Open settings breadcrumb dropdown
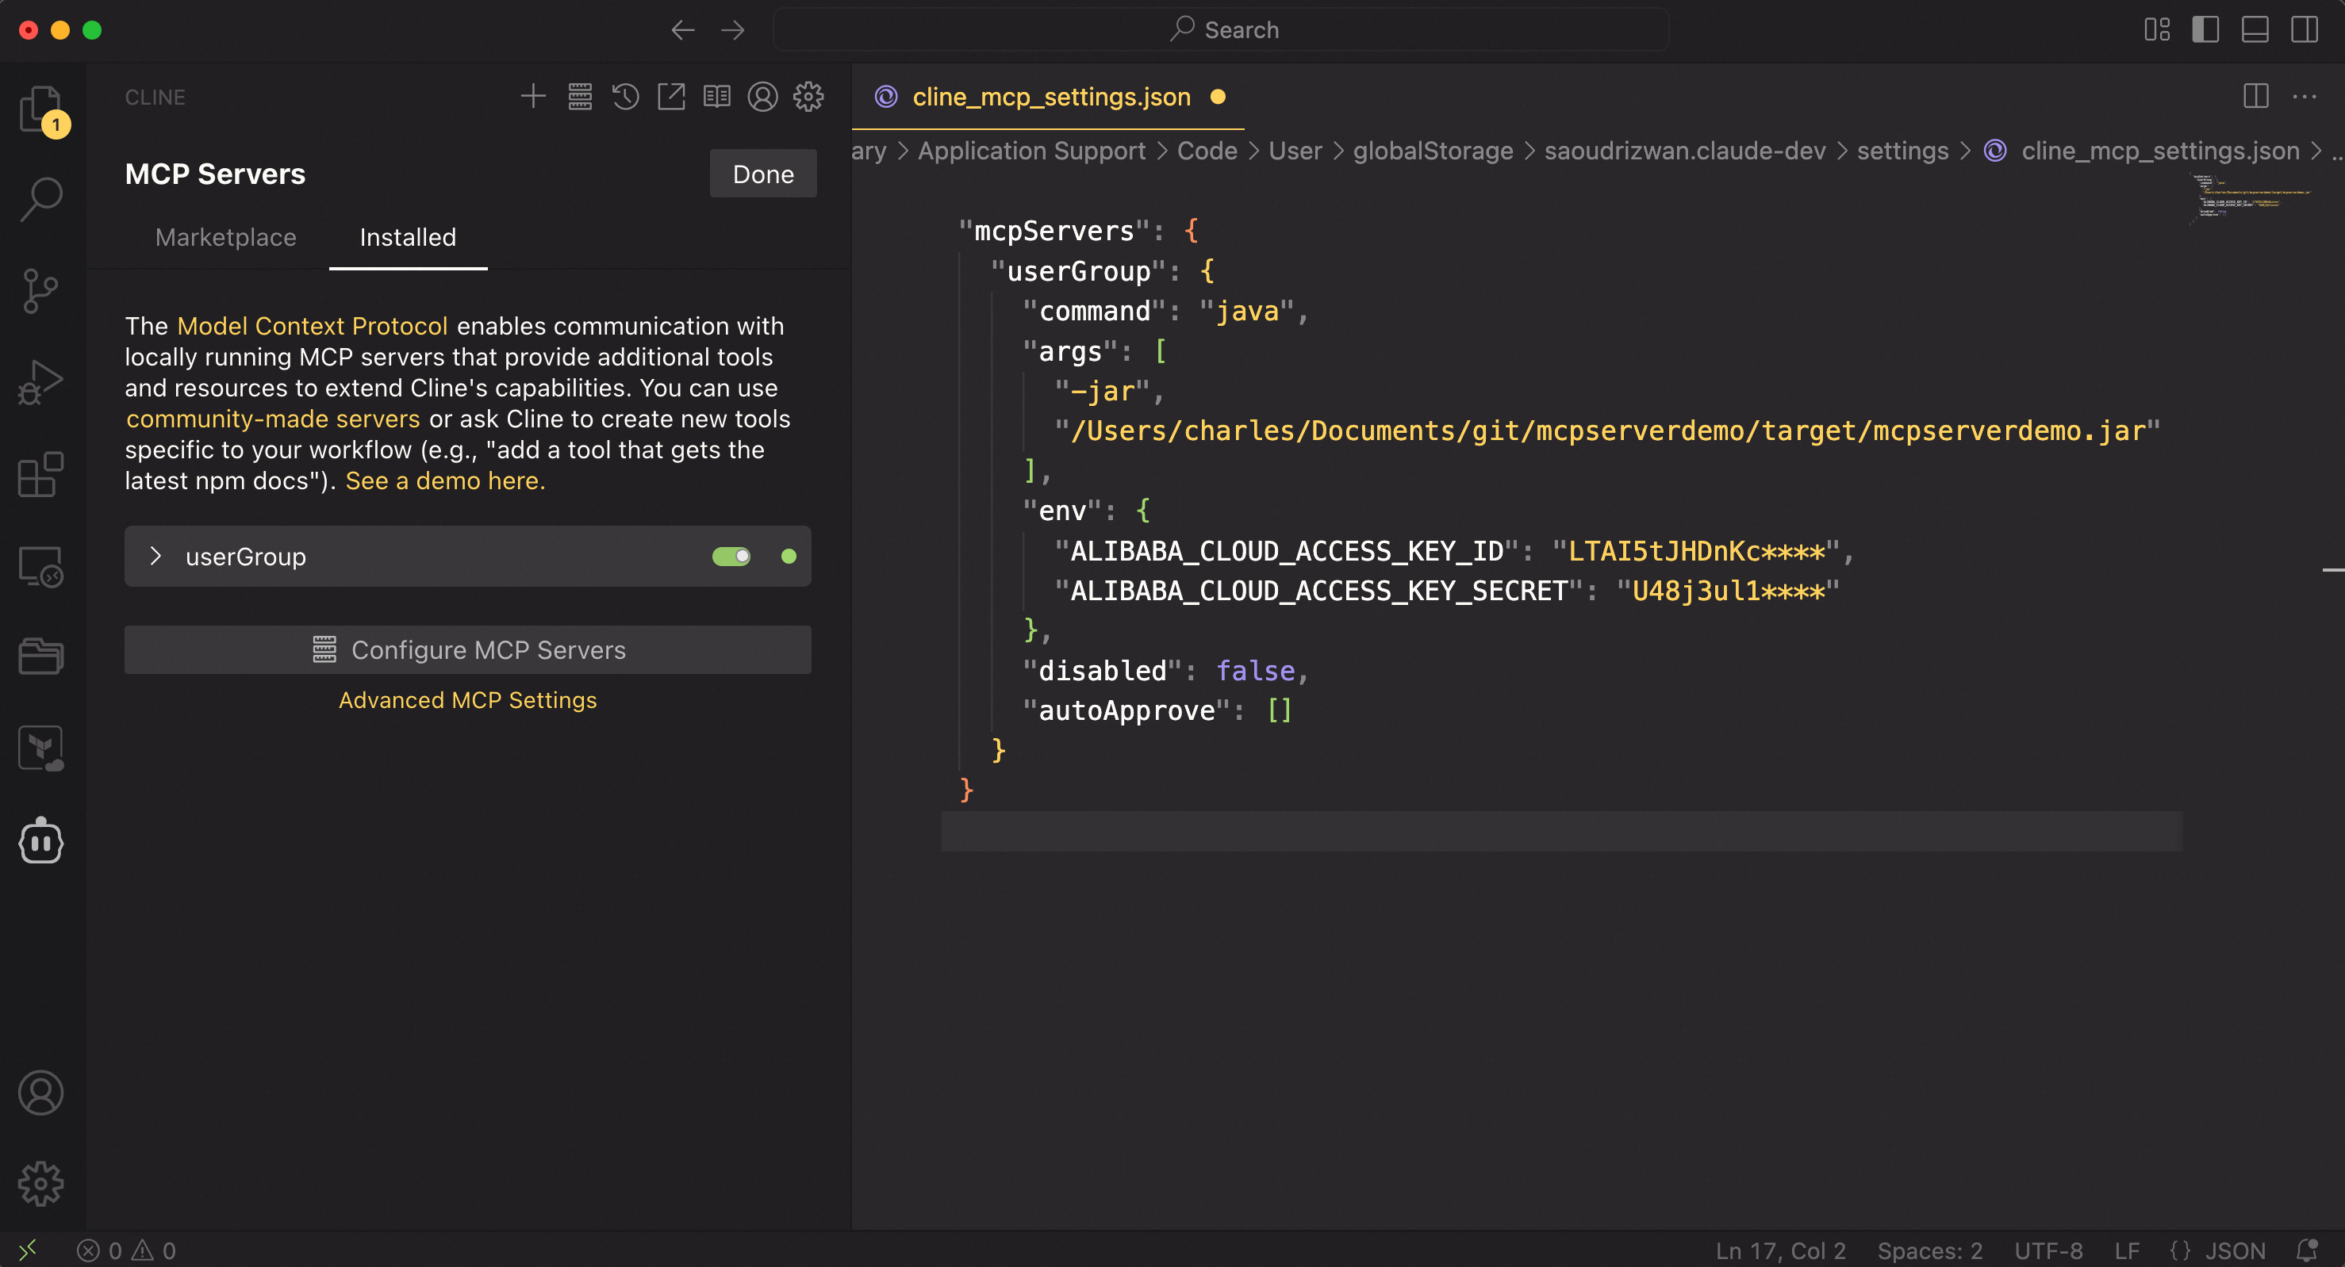Viewport: 2345px width, 1267px height. tap(1902, 151)
